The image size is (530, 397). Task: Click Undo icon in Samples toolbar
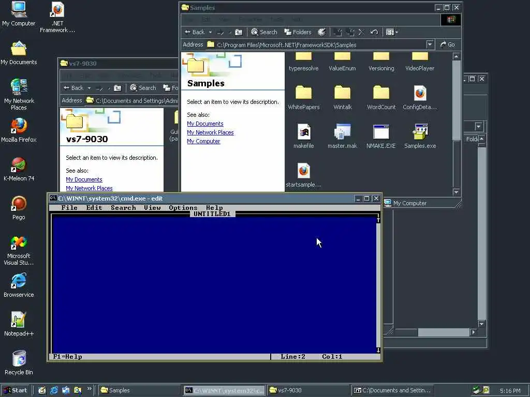(374, 32)
